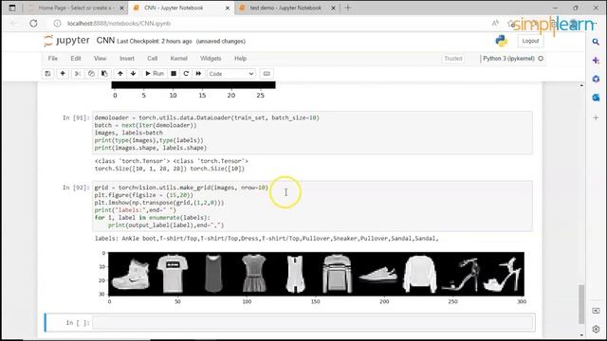Click the In [92] cell prompt
This screenshot has width=607, height=341.
click(x=76, y=188)
